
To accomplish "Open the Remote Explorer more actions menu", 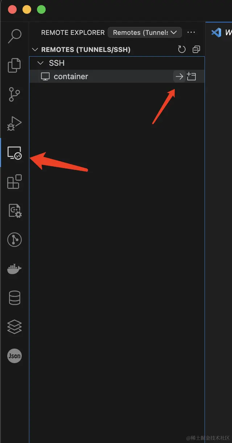I will pyautogui.click(x=191, y=32).
